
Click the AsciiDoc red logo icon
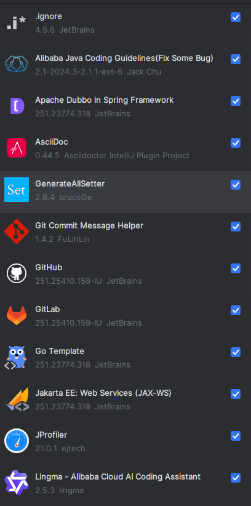click(17, 148)
